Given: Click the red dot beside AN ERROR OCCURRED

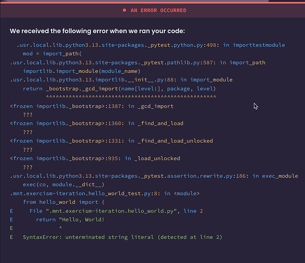Looking at the screenshot, I should pyautogui.click(x=124, y=11).
